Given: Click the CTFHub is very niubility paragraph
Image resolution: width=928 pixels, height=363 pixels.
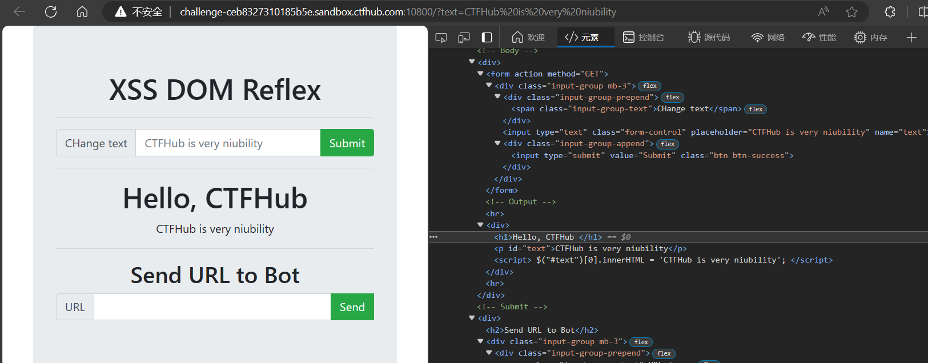Looking at the screenshot, I should (x=215, y=229).
